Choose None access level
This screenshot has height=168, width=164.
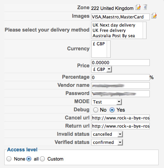(9, 159)
